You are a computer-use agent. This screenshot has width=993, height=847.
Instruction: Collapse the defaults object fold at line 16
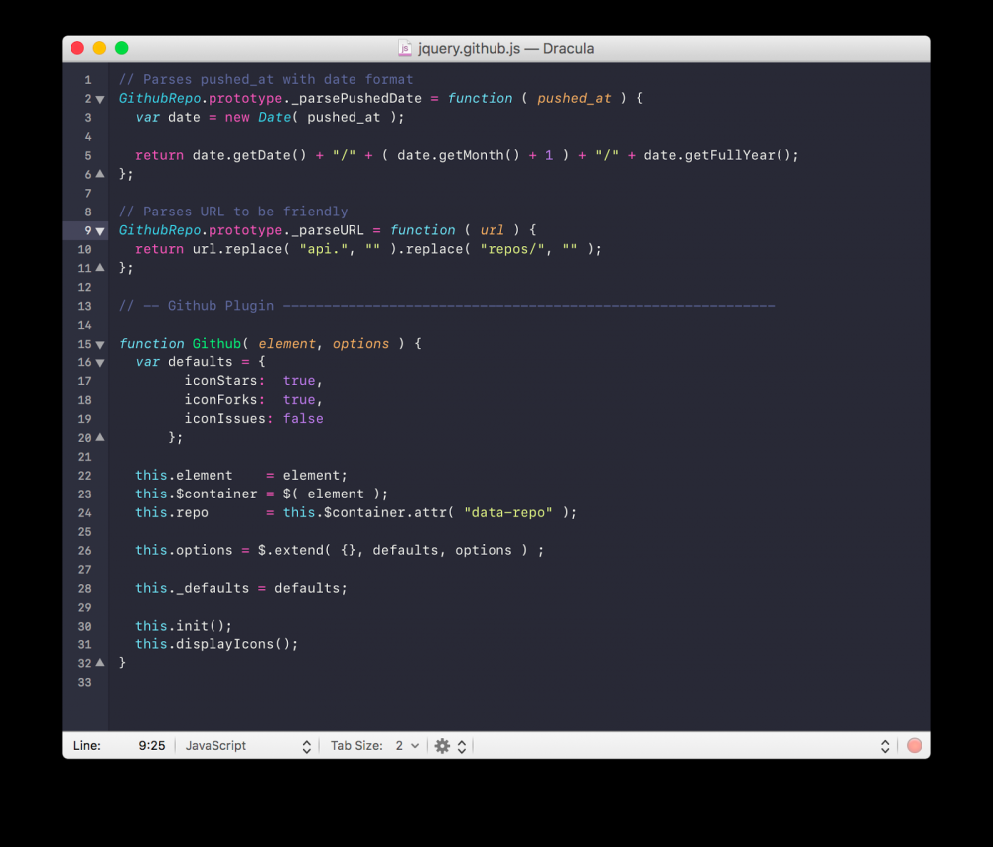pos(100,363)
